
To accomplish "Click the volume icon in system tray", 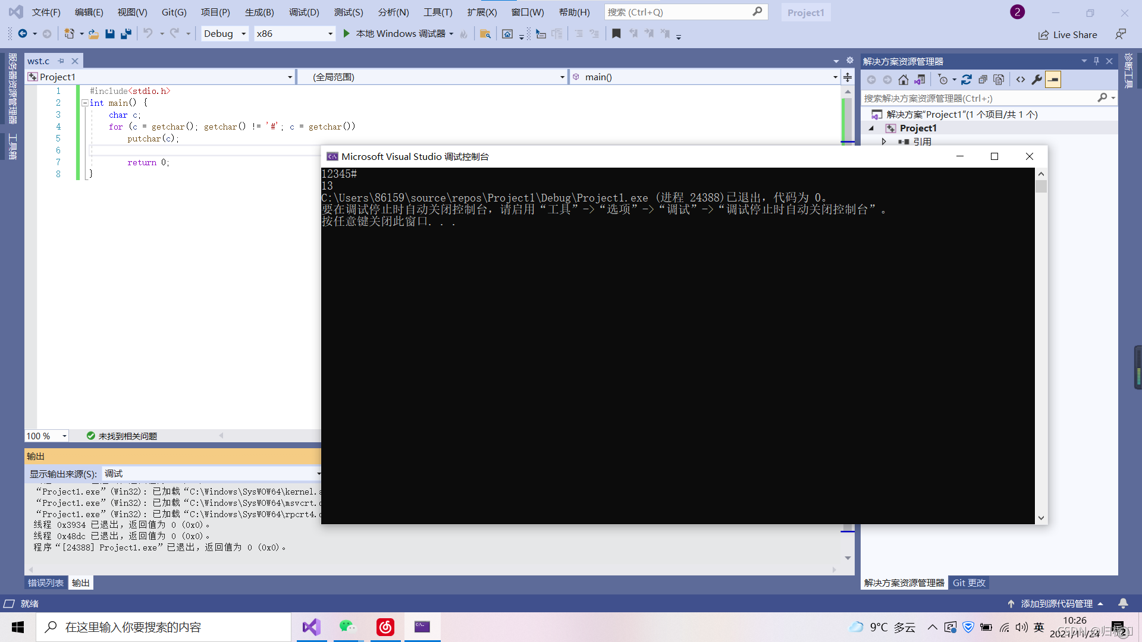I will pos(1021,627).
